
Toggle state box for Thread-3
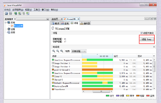(53, 79)
